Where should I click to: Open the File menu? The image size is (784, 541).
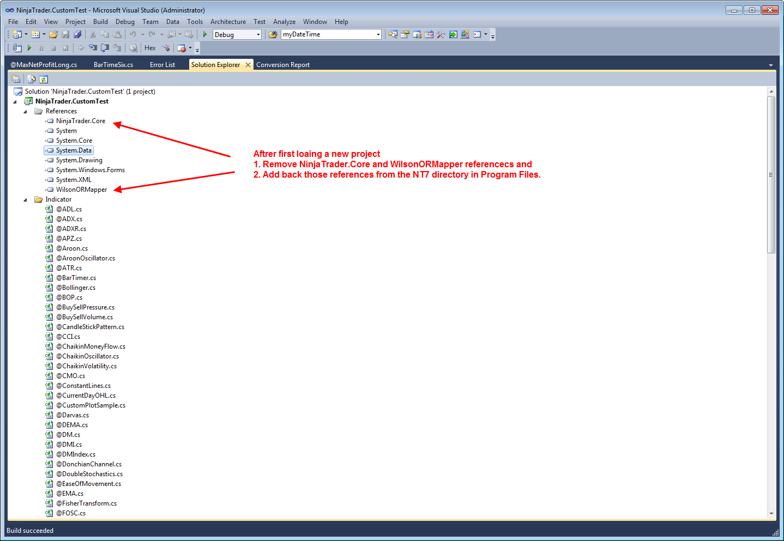click(x=13, y=22)
